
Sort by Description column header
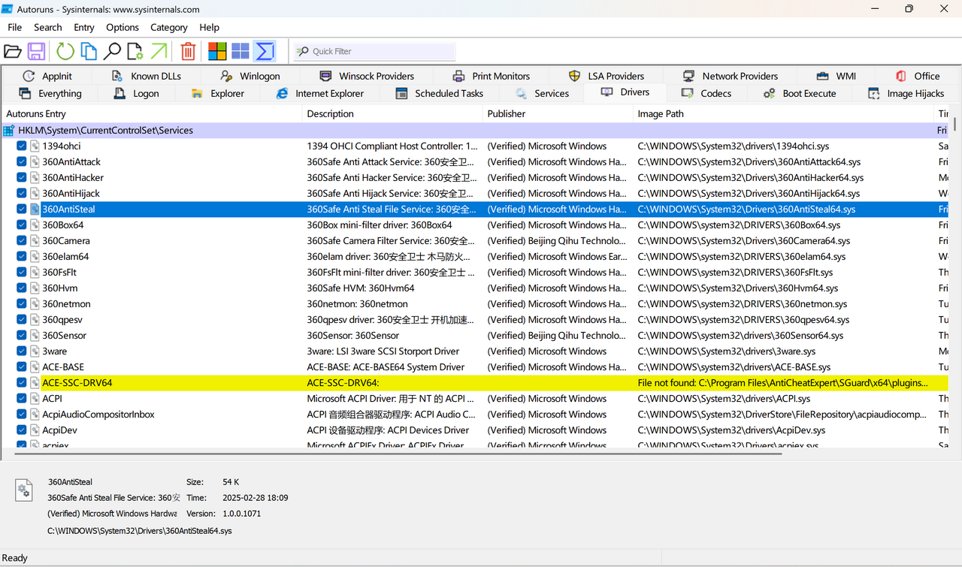pos(392,114)
